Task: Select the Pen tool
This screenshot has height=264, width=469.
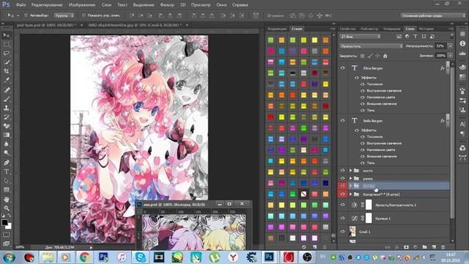Action: 7,163
